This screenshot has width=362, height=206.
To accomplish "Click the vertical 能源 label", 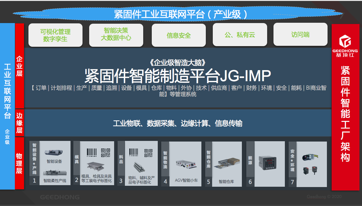I will (x=250, y=160).
